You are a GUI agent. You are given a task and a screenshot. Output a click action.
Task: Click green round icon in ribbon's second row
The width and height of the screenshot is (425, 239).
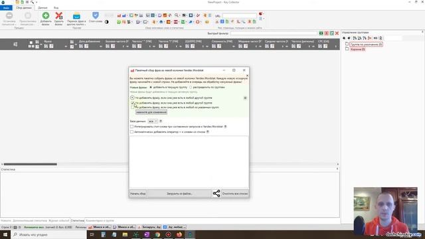coord(119,22)
